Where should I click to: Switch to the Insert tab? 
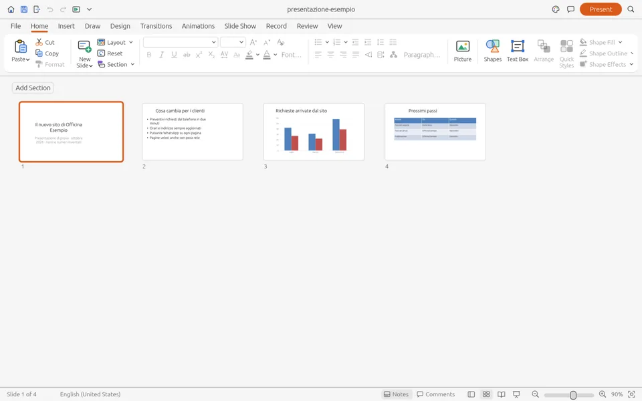pyautogui.click(x=66, y=26)
